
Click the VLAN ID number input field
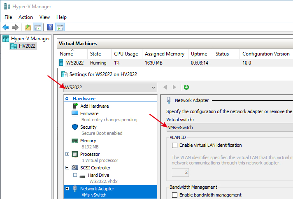(x=180, y=172)
